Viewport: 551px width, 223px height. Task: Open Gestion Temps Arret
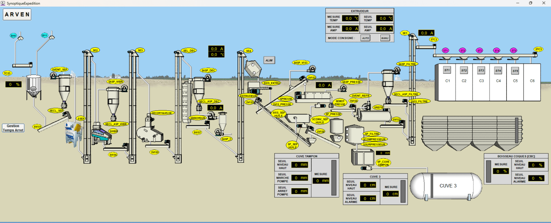point(13,128)
